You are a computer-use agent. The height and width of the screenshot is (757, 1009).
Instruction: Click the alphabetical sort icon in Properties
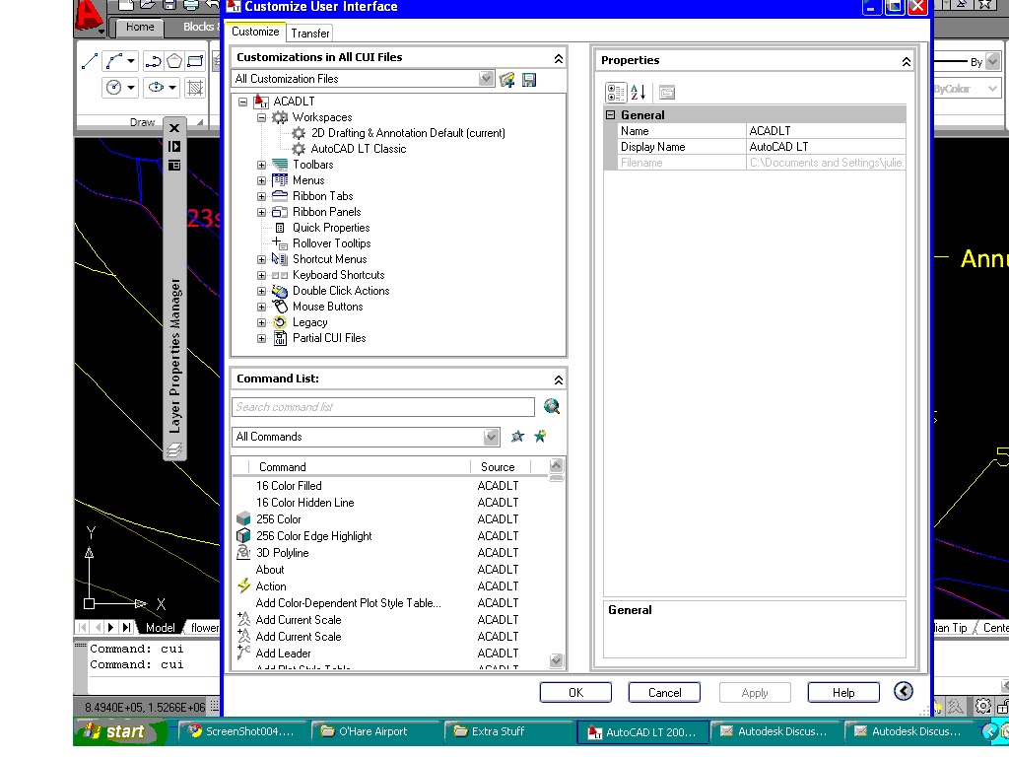point(638,92)
